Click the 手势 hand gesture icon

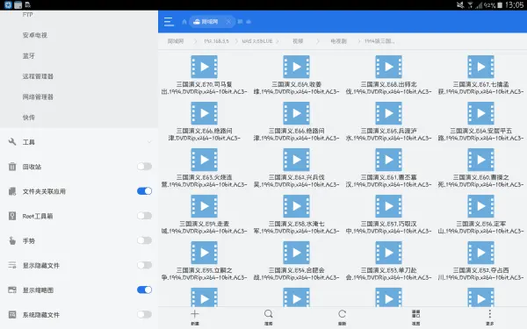pos(12,240)
